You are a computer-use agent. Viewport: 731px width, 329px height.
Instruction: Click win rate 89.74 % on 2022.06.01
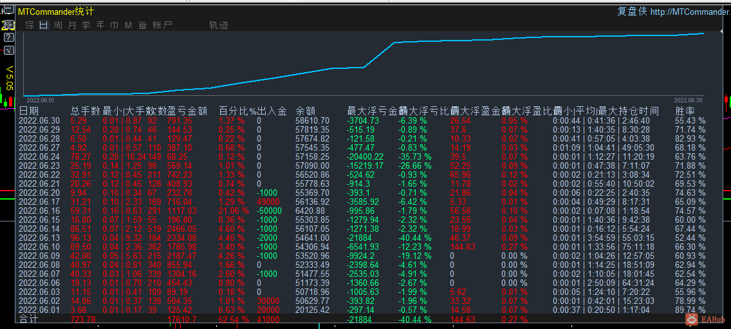click(x=690, y=310)
